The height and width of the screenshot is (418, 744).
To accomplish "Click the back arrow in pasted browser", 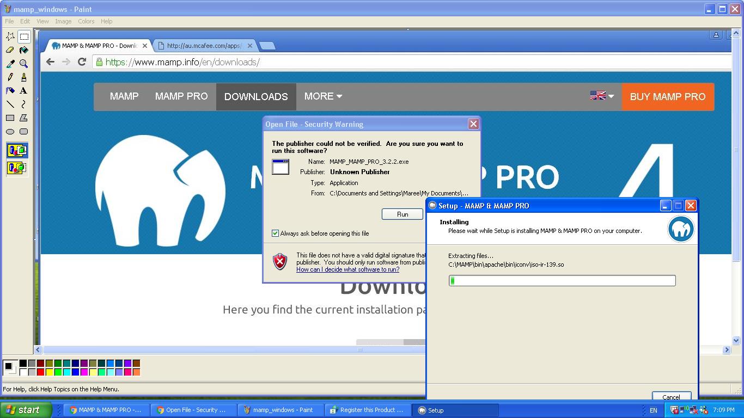I will 50,62.
